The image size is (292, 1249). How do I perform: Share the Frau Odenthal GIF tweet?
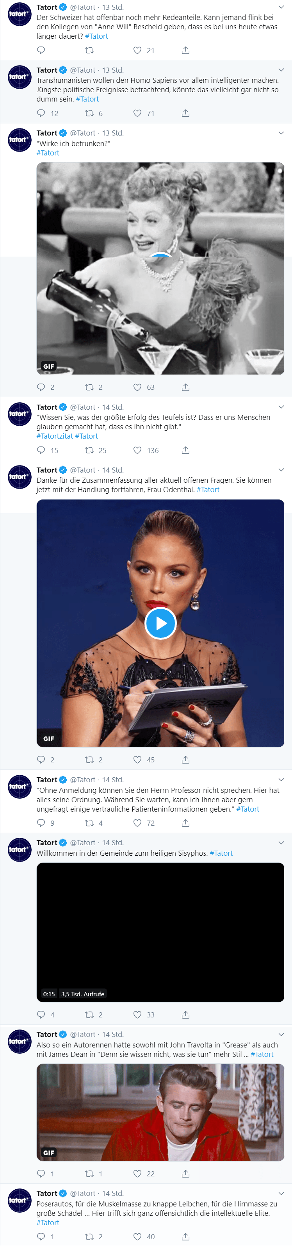point(185,760)
